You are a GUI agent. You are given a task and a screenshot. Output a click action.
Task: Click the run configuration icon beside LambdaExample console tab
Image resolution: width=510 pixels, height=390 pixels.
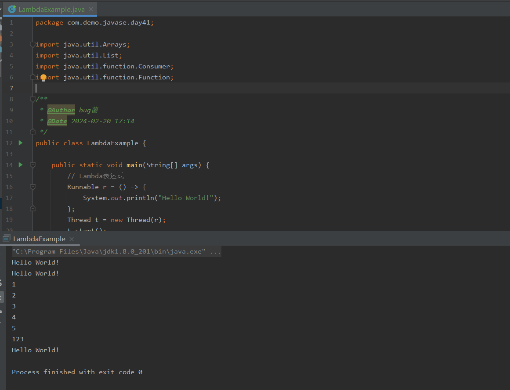pyautogui.click(x=6, y=239)
